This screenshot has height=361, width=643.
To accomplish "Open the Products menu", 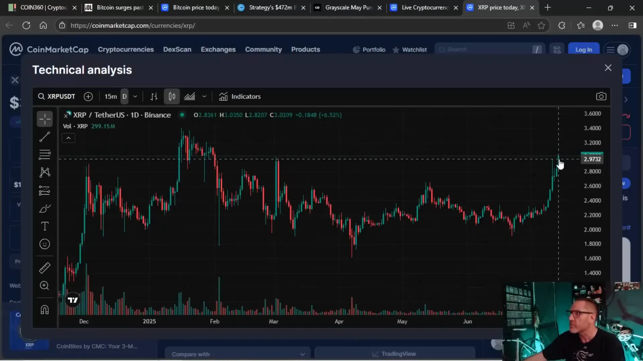I will pos(305,49).
